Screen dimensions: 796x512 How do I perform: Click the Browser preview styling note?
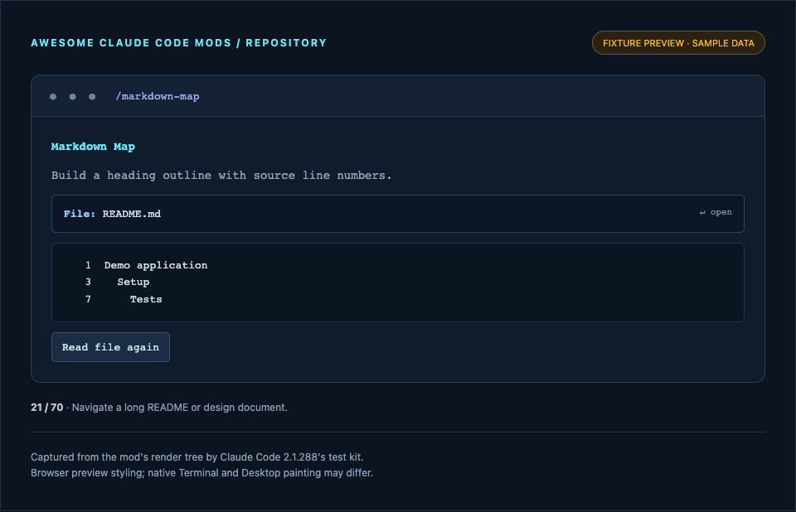[202, 473]
